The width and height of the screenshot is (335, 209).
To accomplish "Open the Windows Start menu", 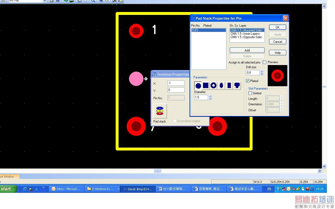I will 8,189.
